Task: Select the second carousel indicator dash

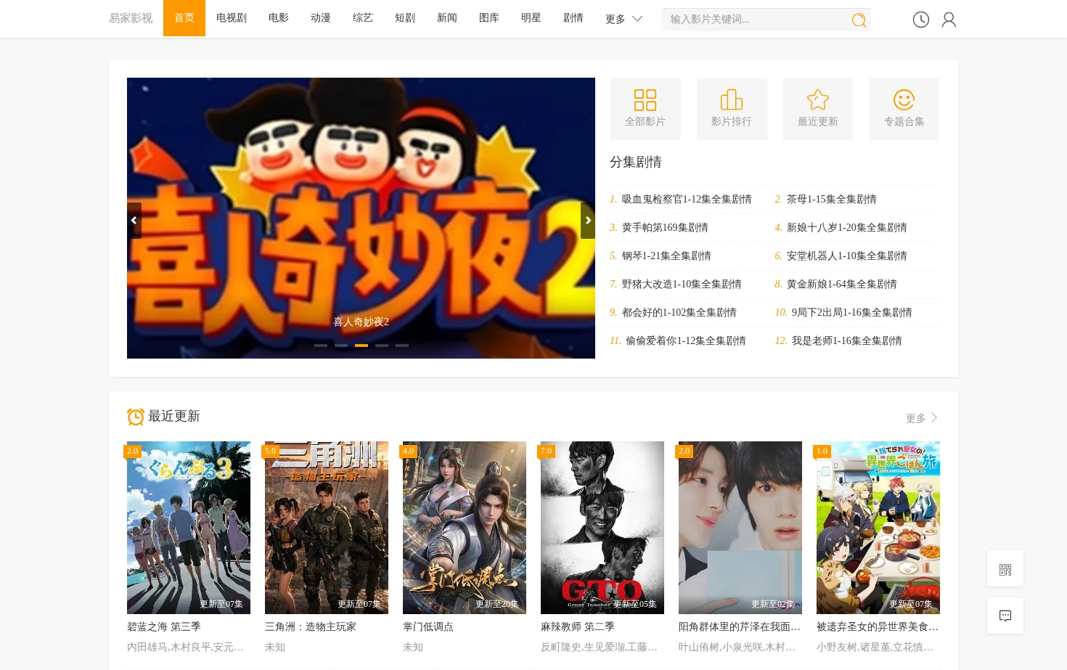Action: point(341,346)
